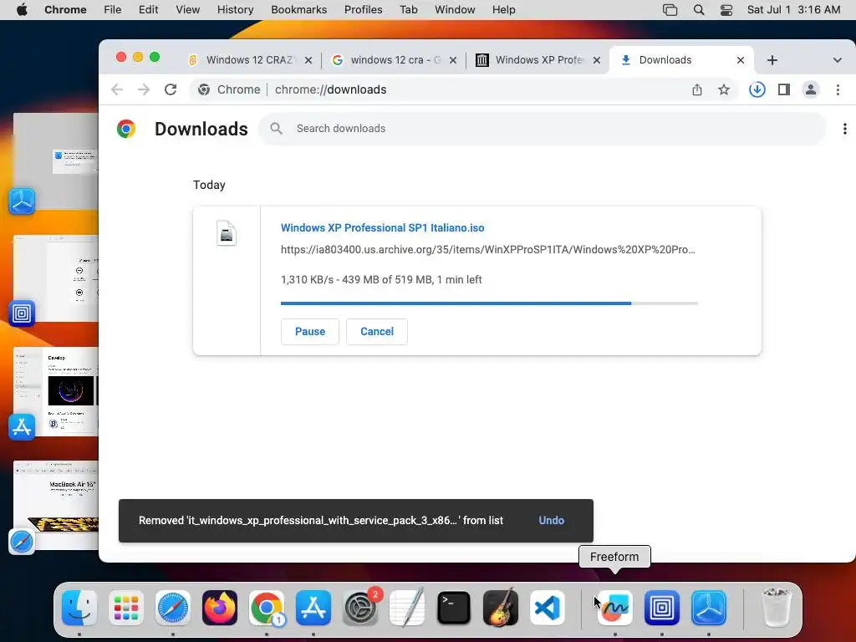Open the Tab menu in the menu bar
The width and height of the screenshot is (856, 642).
(x=408, y=10)
